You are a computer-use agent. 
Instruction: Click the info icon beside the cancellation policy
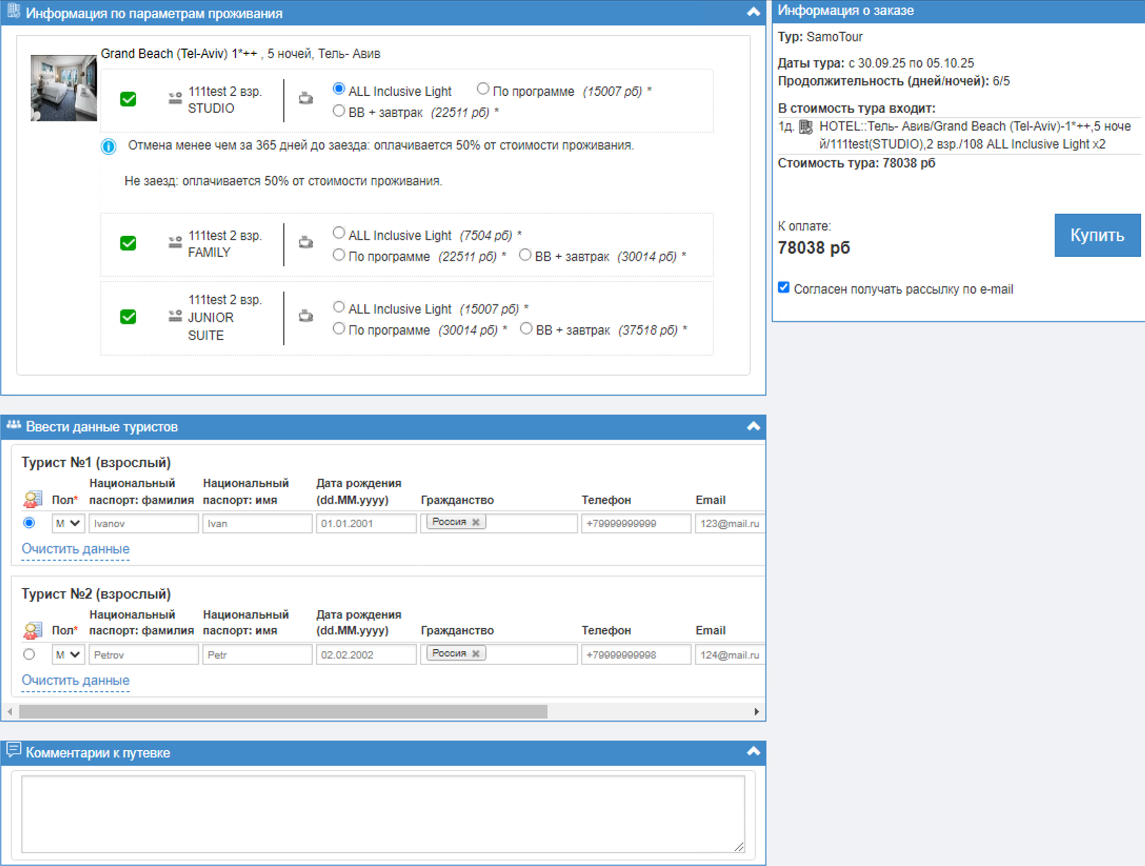coord(108,146)
